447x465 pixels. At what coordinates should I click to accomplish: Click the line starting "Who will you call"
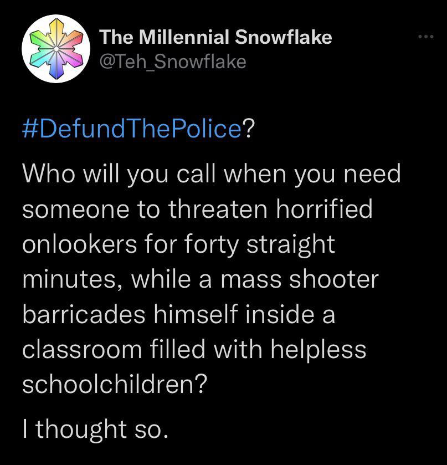(210, 173)
